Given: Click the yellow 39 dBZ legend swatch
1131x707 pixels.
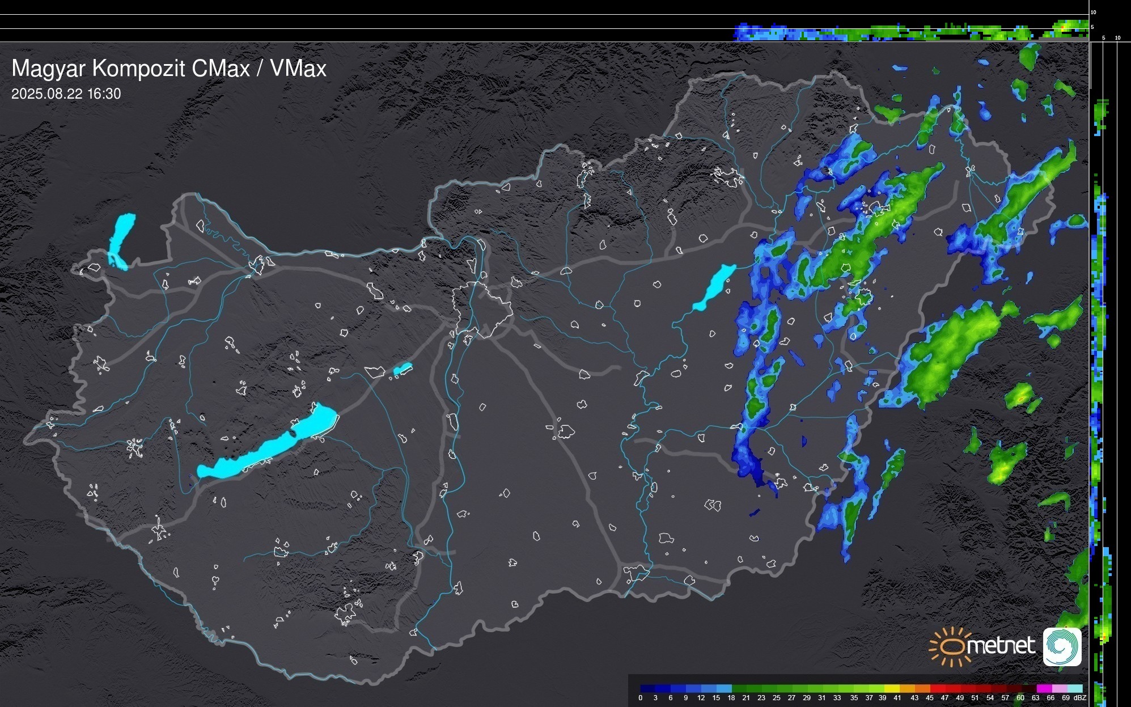Looking at the screenshot, I should [x=891, y=688].
